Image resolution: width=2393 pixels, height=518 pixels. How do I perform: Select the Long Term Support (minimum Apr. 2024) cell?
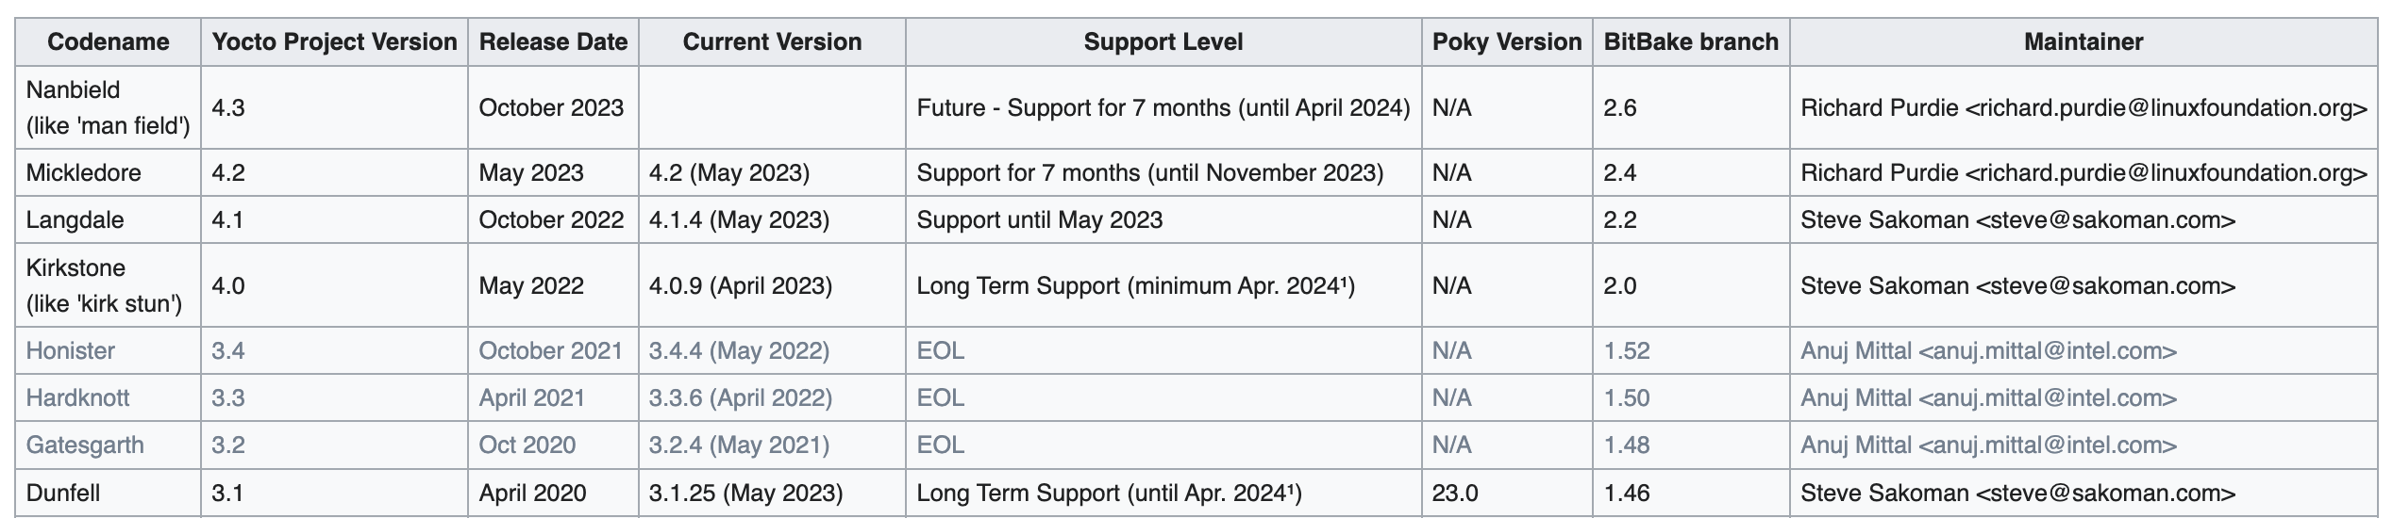coord(1163,285)
